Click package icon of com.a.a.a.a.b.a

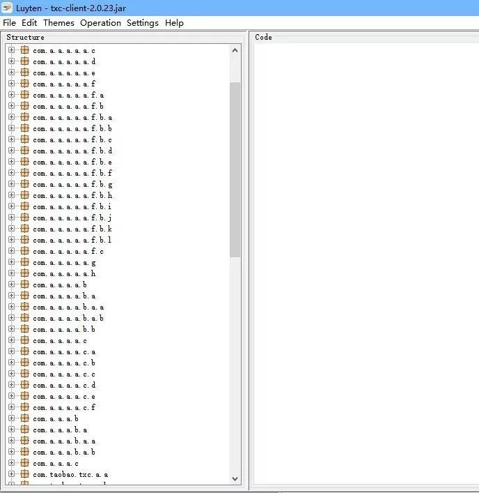pos(25,296)
